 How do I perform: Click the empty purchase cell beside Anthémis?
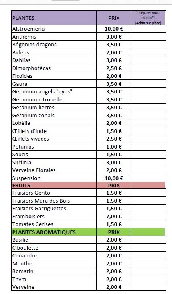click(x=148, y=37)
